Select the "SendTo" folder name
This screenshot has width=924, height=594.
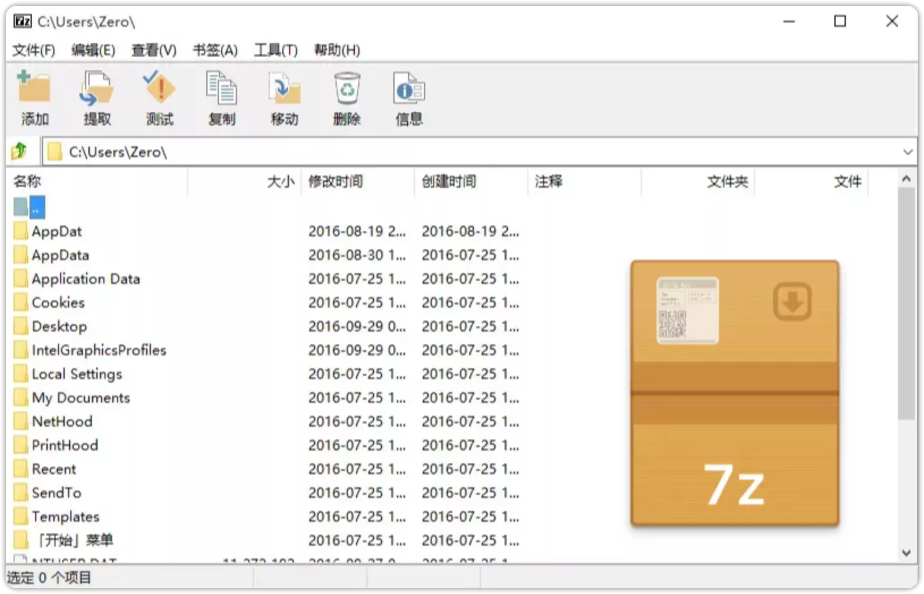[x=56, y=493]
